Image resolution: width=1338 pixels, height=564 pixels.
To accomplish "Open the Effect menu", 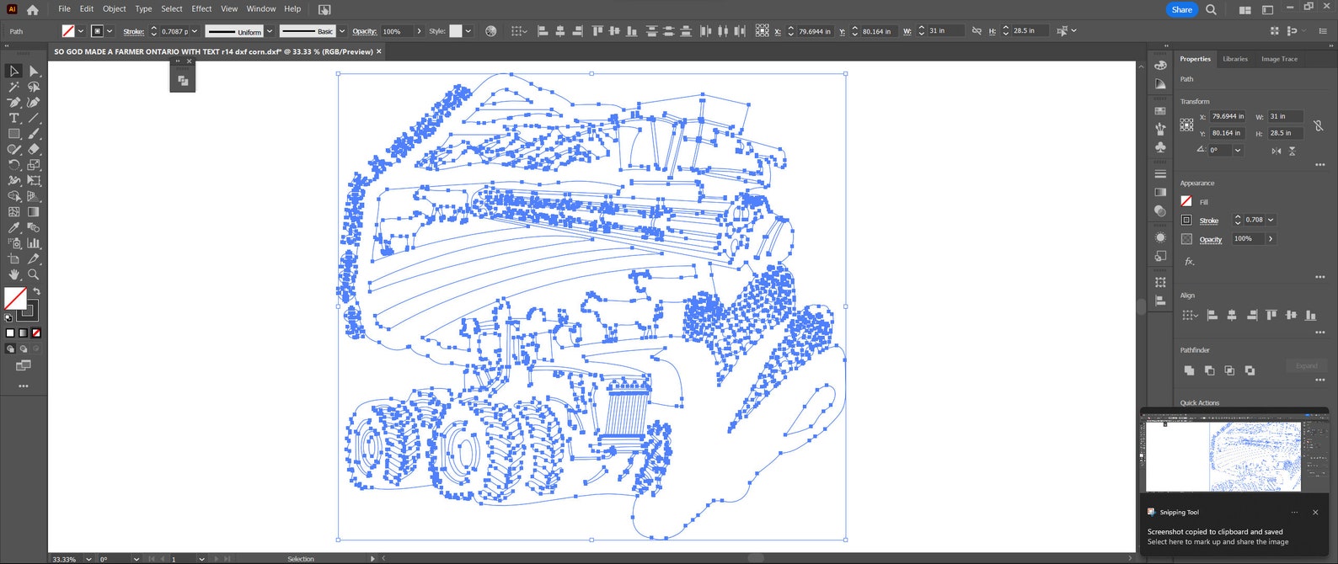I will tap(201, 8).
